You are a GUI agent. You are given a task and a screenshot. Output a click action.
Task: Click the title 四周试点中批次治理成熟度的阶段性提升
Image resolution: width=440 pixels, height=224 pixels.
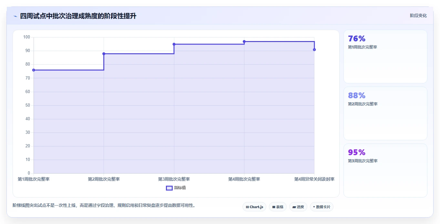point(78,16)
